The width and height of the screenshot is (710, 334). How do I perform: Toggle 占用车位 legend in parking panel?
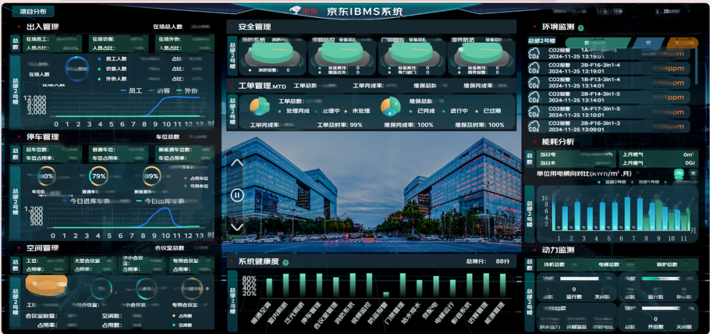tap(197, 178)
